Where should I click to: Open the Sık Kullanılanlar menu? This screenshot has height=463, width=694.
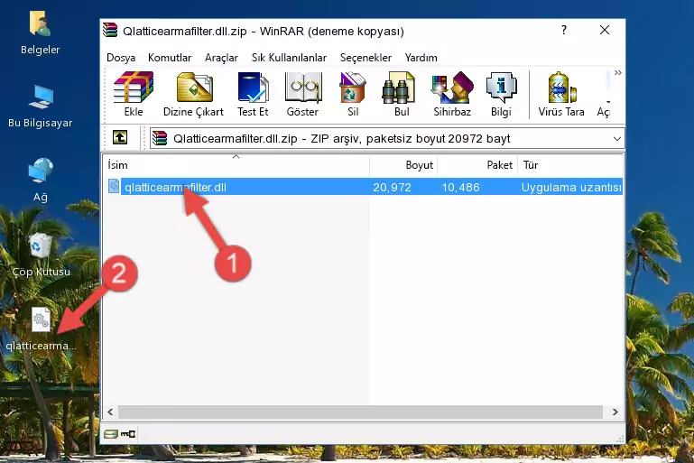click(x=289, y=58)
